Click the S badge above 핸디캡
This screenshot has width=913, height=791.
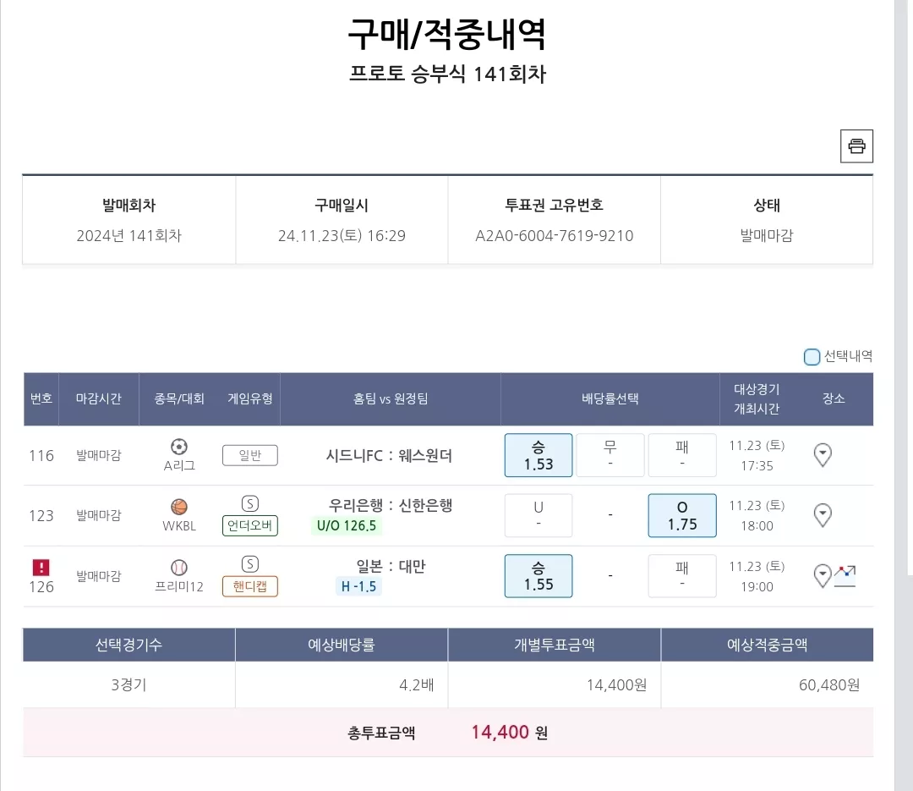pyautogui.click(x=249, y=563)
